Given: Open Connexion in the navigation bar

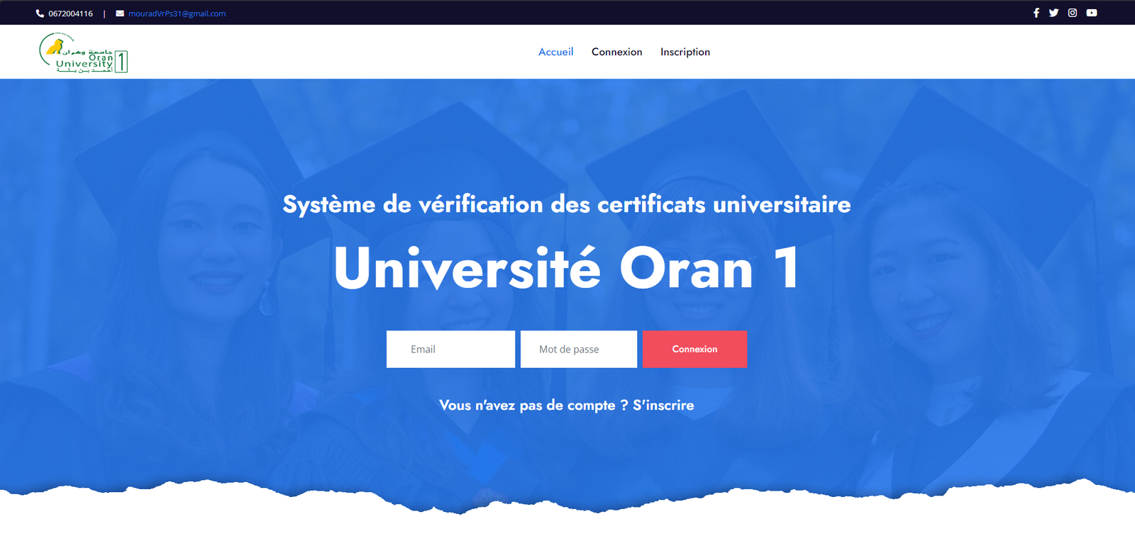Looking at the screenshot, I should tap(616, 52).
